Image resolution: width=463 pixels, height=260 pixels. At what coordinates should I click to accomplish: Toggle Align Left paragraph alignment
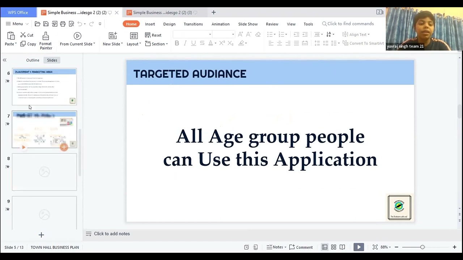click(x=271, y=43)
